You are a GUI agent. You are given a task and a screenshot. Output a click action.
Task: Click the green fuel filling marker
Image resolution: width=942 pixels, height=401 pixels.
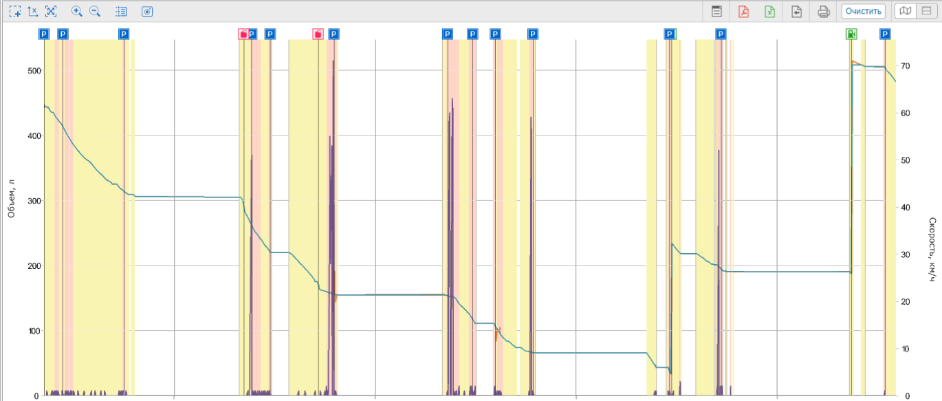point(851,34)
